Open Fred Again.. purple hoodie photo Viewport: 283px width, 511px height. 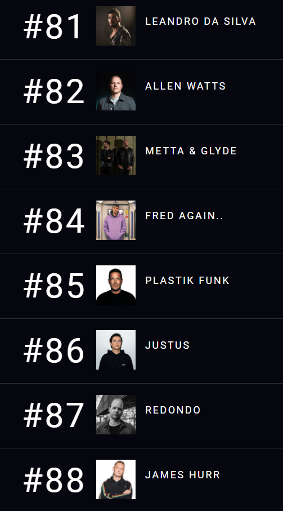coord(116,220)
